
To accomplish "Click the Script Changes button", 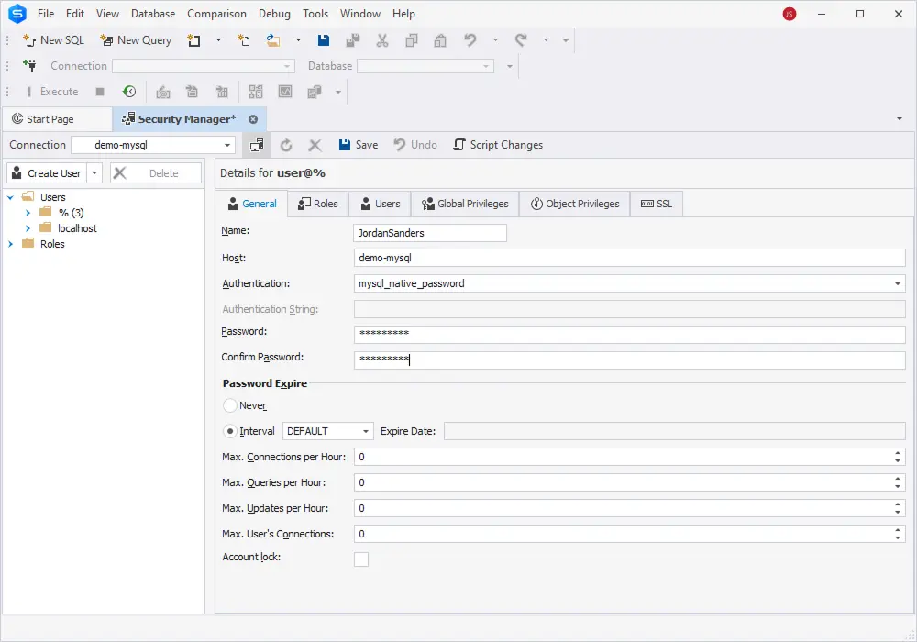I will tap(498, 145).
